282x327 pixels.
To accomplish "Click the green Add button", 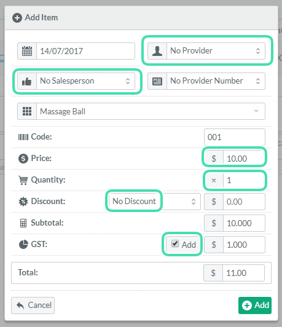I will pyautogui.click(x=255, y=305).
